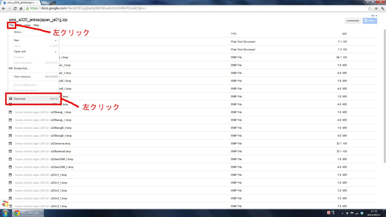This screenshot has width=386, height=217.
Task: Open the View menu
Action: 27,25
